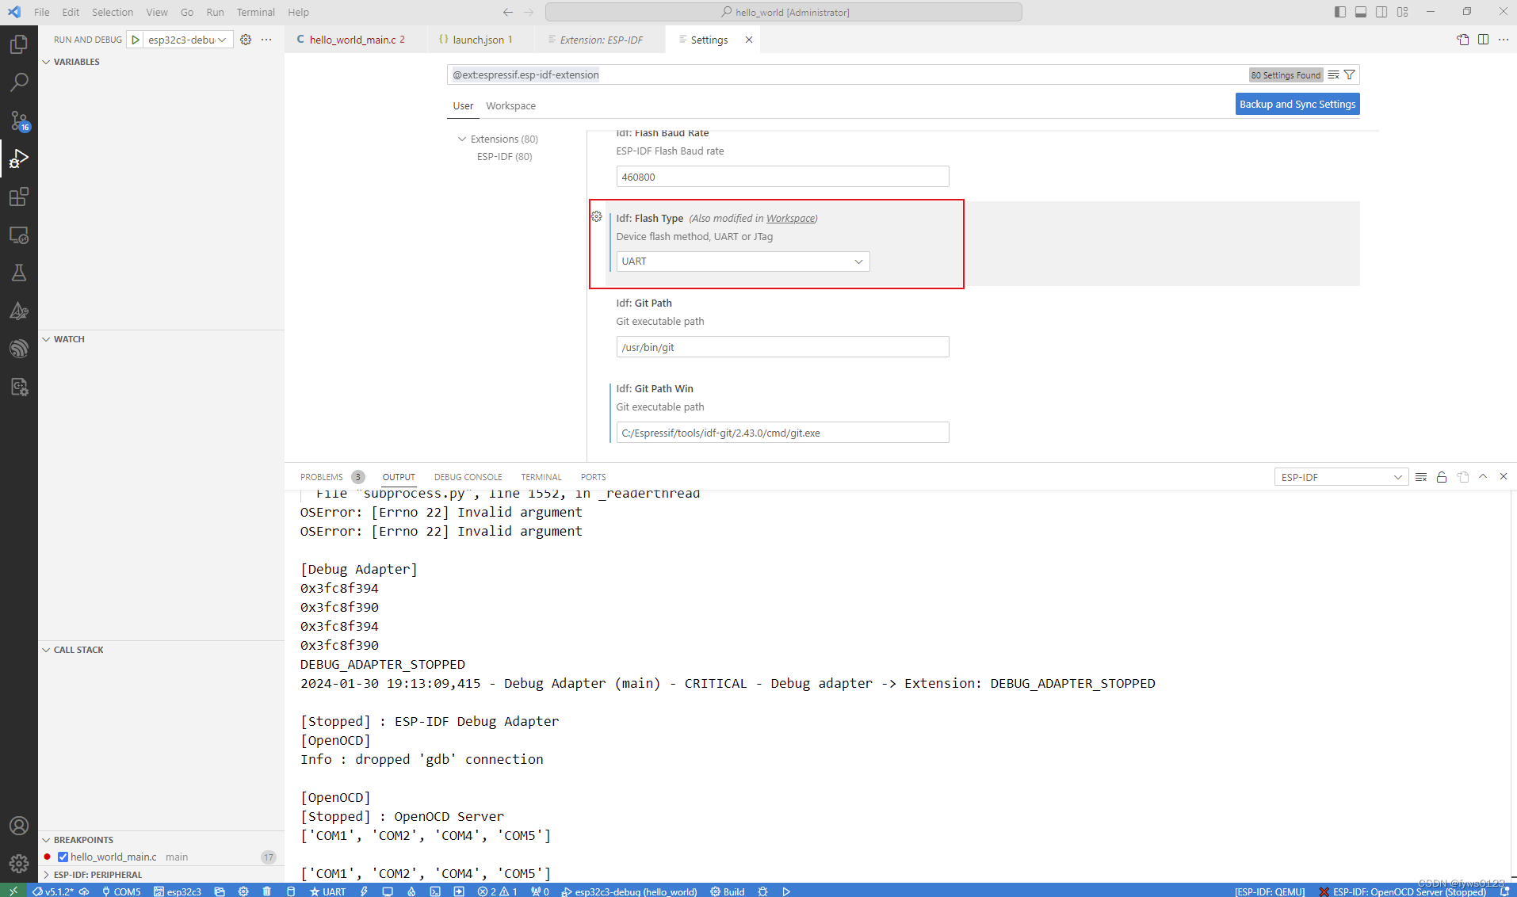
Task: Open the debug configuration esp32c3-debug dropdown
Action: (x=188, y=40)
